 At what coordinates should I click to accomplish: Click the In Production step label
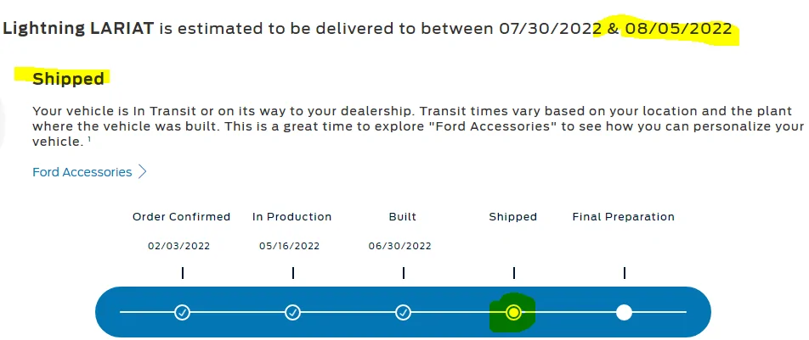[x=292, y=217]
